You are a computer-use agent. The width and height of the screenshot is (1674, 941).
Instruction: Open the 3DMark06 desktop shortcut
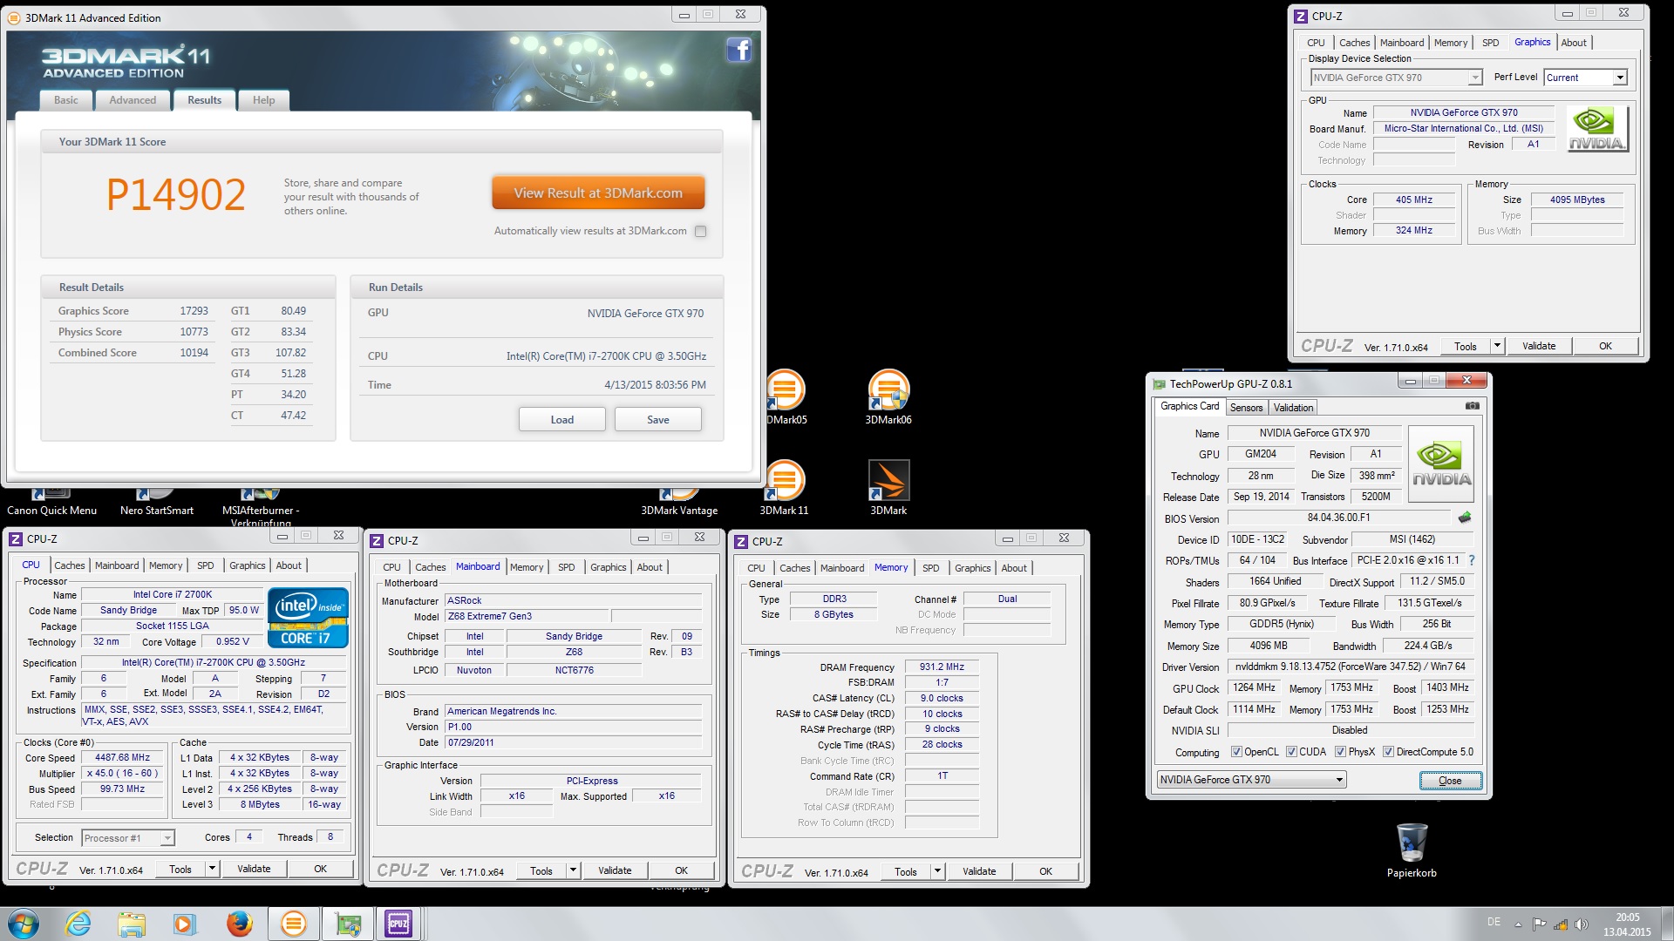[888, 397]
